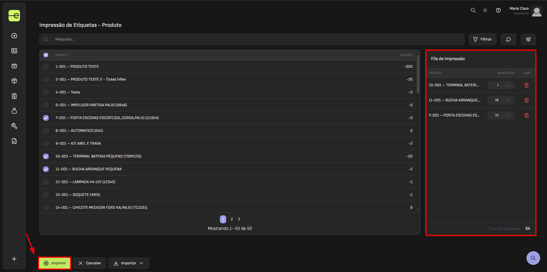The image size is (547, 272).
Task: Open the reports document icon in sidebar
Action: coord(14,141)
